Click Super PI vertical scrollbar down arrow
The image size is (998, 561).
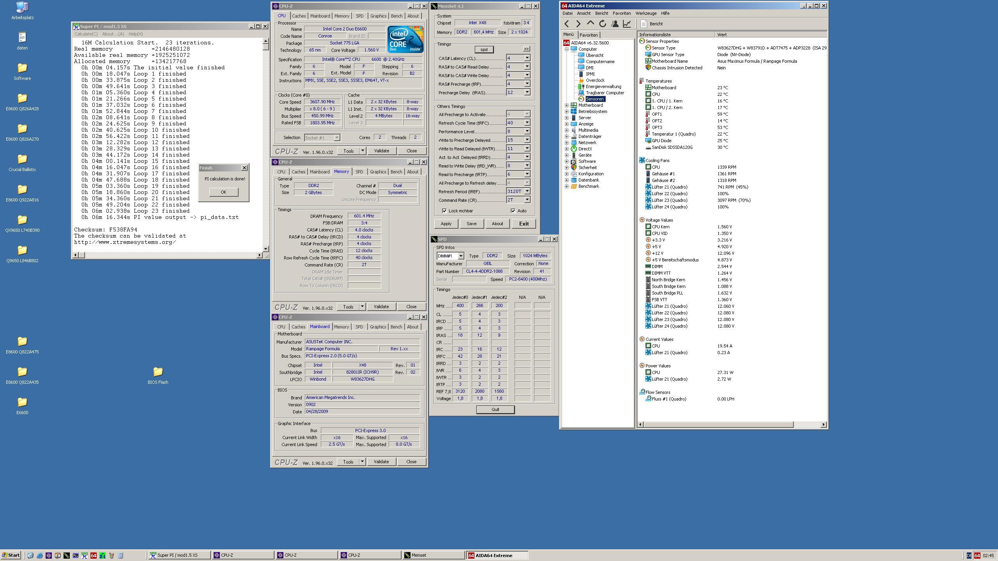[266, 249]
